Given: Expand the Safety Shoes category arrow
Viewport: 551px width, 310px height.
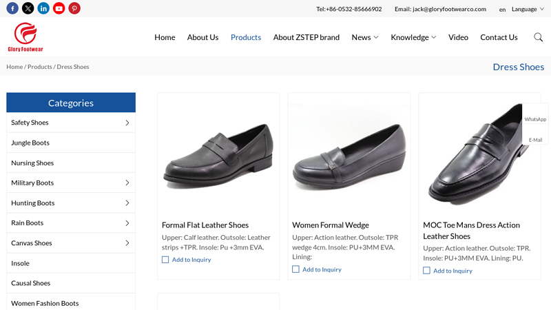Looking at the screenshot, I should pos(127,123).
